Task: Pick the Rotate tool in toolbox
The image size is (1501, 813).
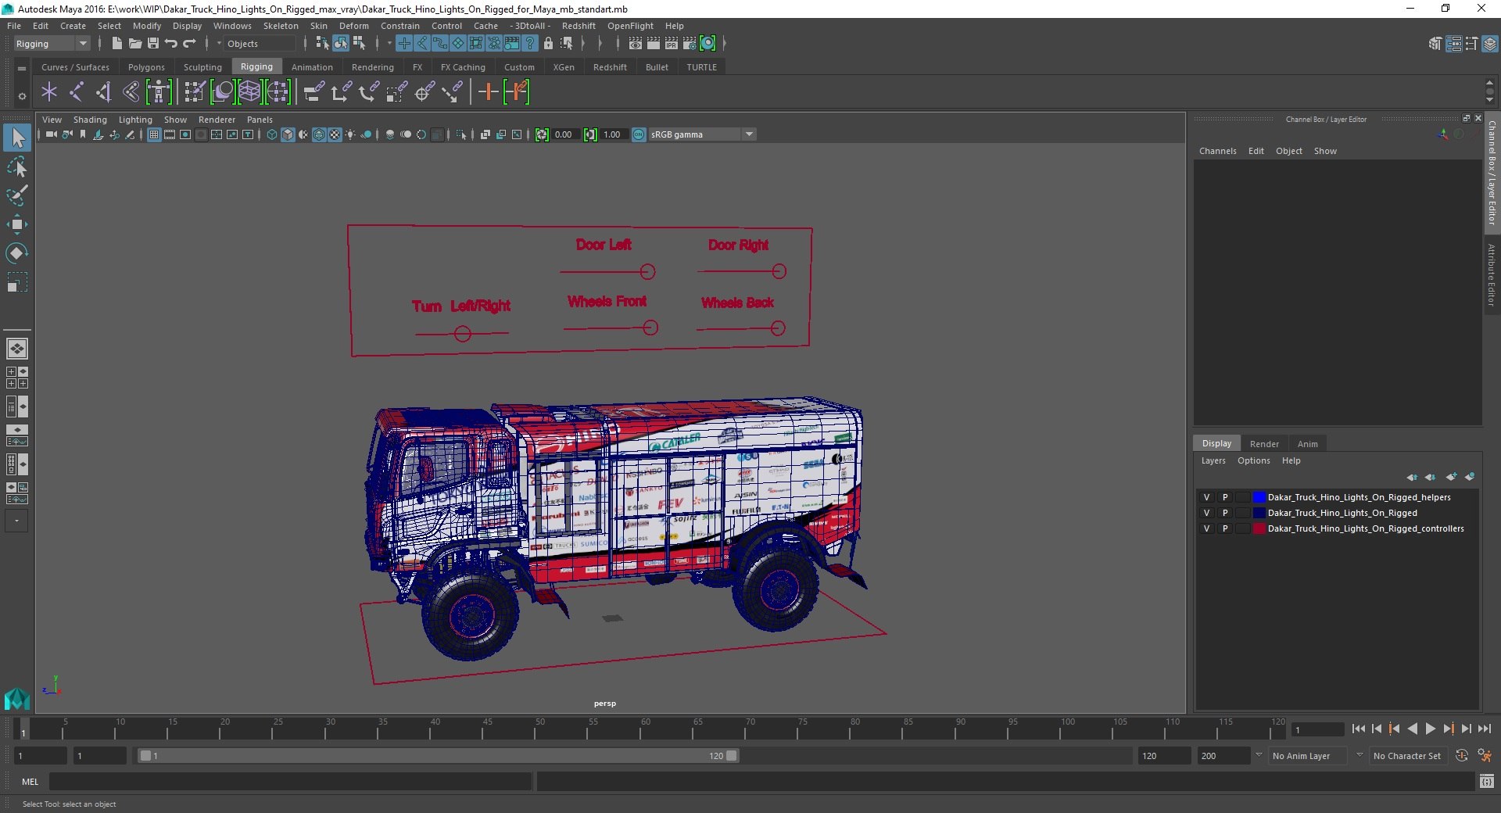Action: (17, 252)
